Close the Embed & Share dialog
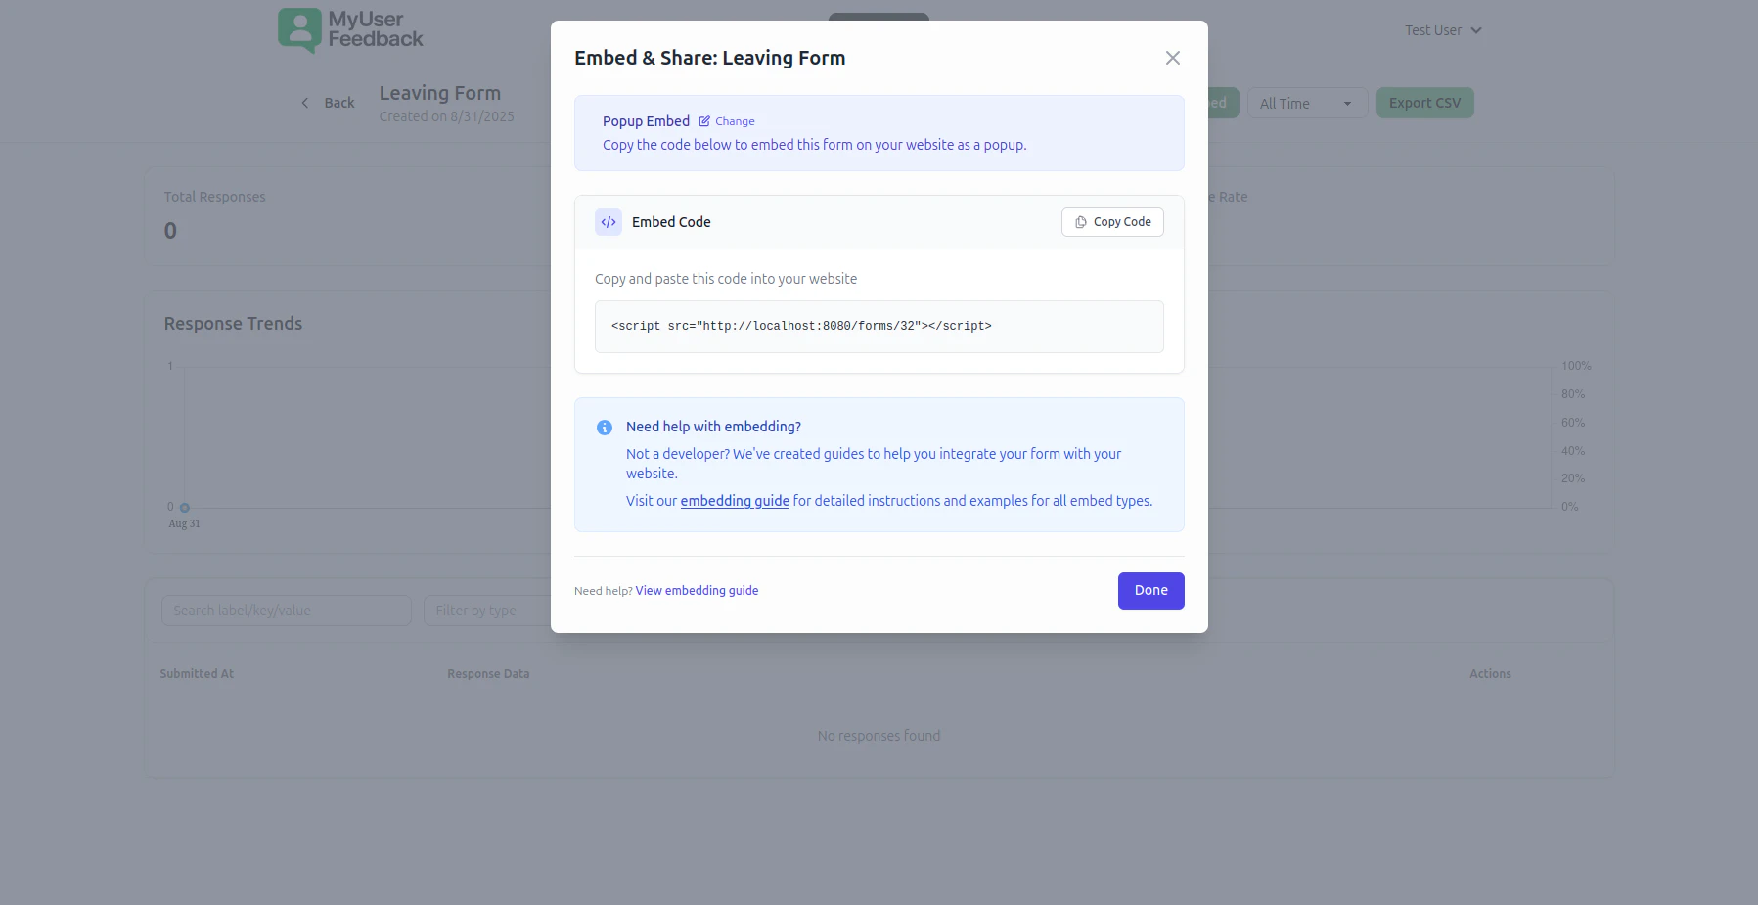The width and height of the screenshot is (1758, 905). [1172, 58]
